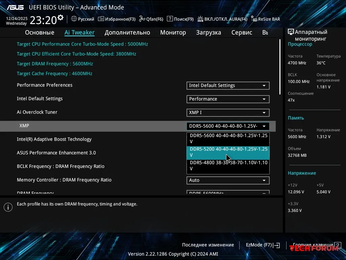Open Избранное (F3) favorites icon
The image size is (346, 260).
click(101, 19)
